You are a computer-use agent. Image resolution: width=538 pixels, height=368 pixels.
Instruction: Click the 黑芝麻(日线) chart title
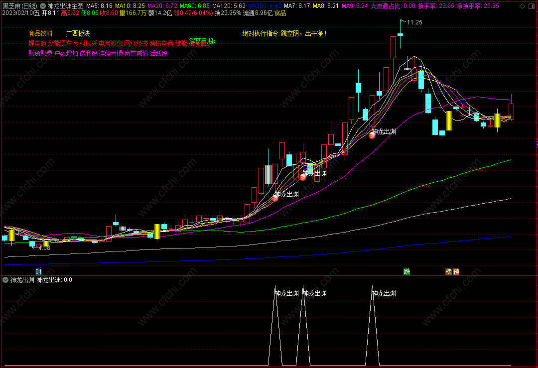[x=20, y=6]
